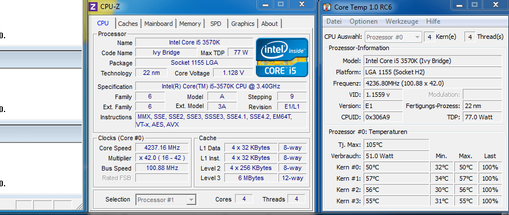Image resolution: width=509 pixels, height=215 pixels.
Task: Click the TDP value 77.0 Watt
Action: point(482,117)
